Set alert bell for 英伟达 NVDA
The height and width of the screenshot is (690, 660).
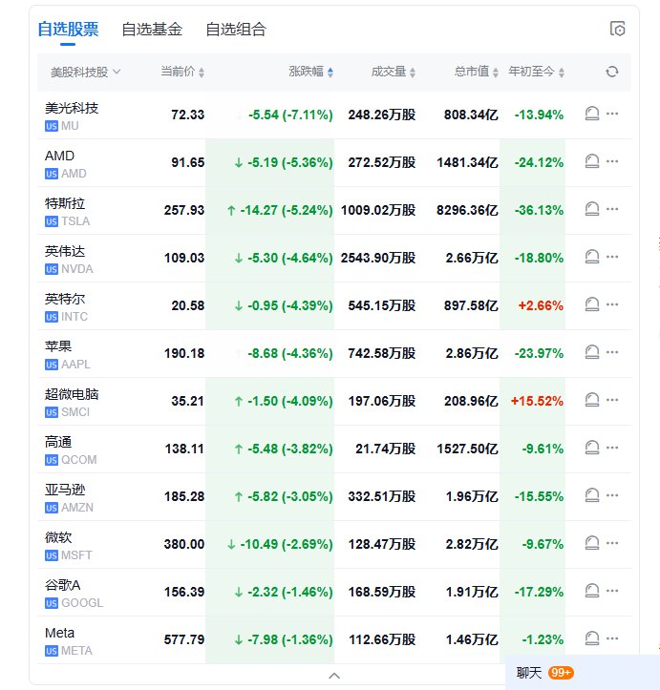[592, 257]
